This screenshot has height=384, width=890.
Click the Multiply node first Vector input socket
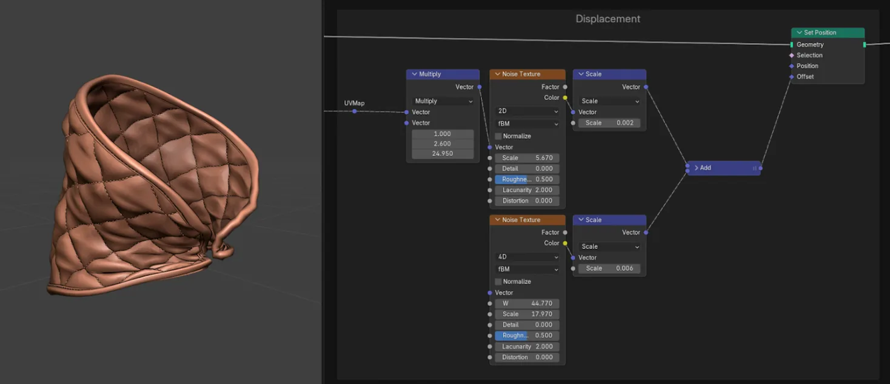(407, 112)
